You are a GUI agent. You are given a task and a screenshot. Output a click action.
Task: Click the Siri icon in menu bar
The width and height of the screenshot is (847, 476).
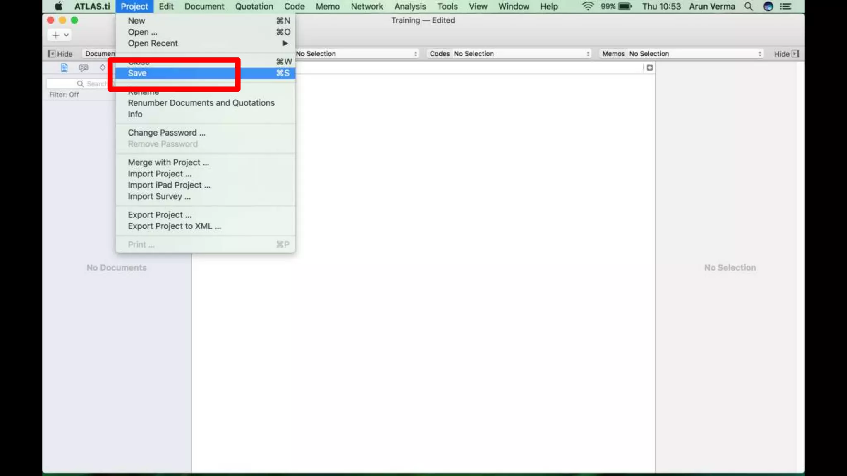click(768, 7)
